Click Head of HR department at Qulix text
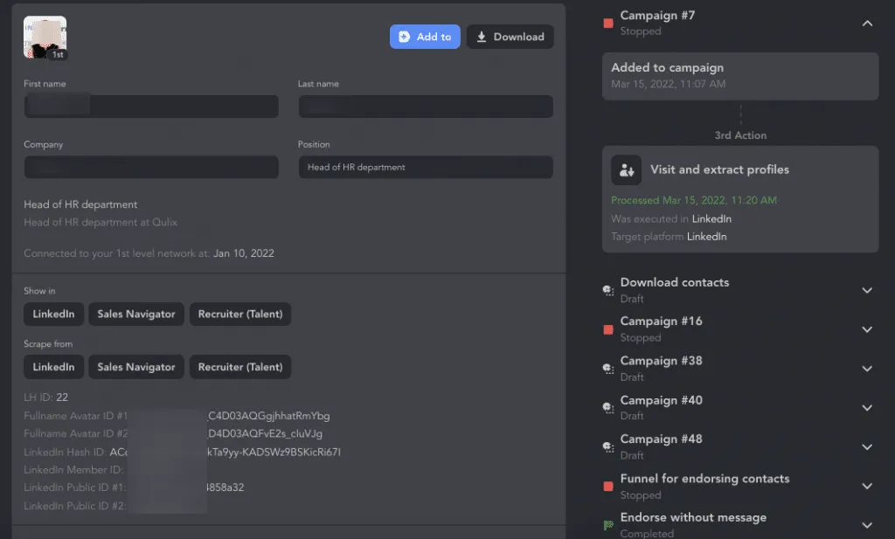 pos(101,223)
